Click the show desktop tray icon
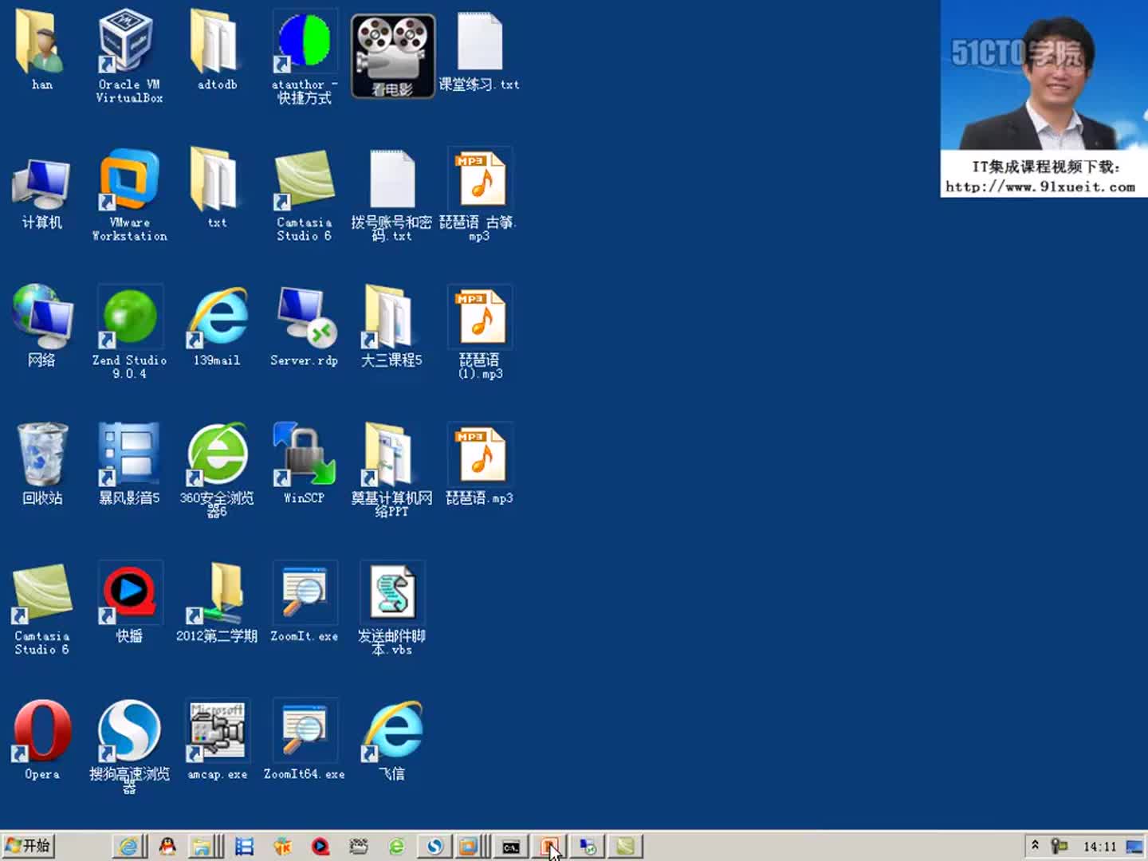This screenshot has height=861, width=1148. pos(1134,847)
